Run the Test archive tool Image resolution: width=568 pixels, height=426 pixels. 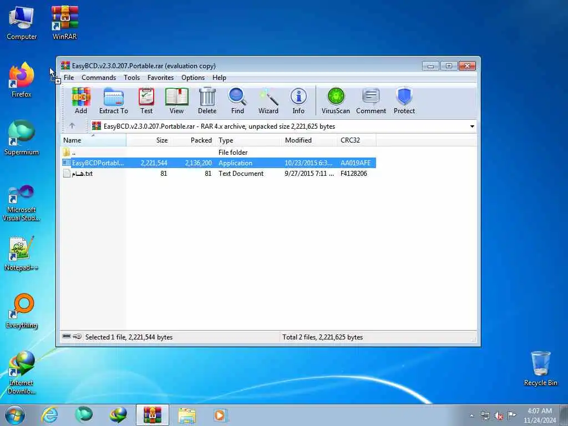(x=146, y=101)
